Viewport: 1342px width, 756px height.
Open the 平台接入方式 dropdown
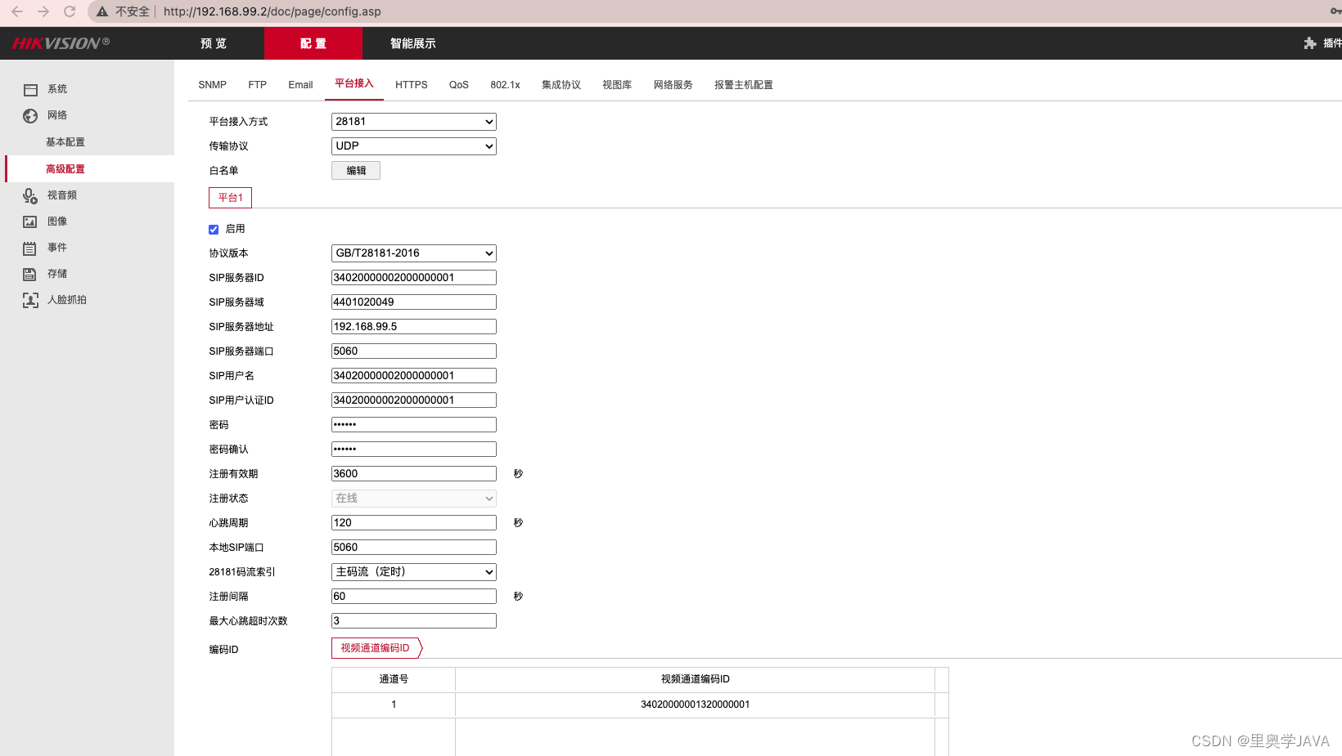point(414,122)
